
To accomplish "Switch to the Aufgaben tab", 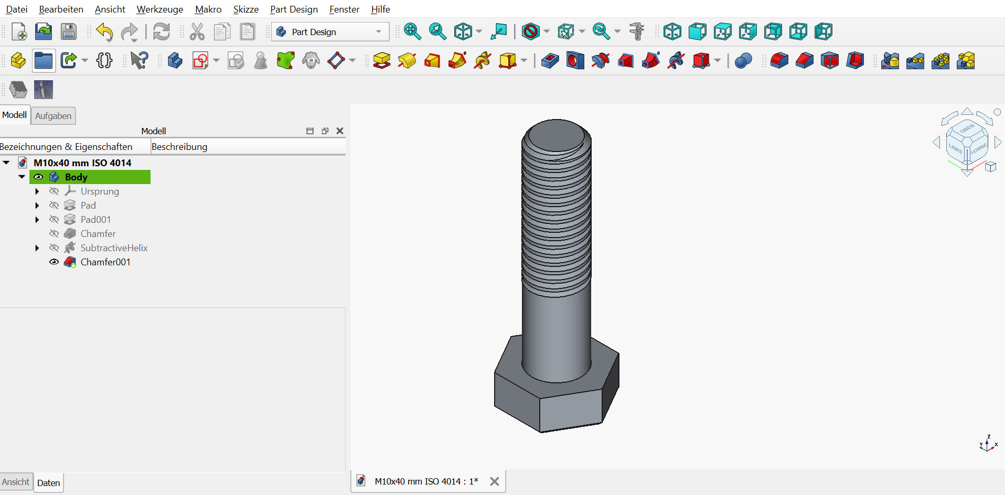I will 54,116.
